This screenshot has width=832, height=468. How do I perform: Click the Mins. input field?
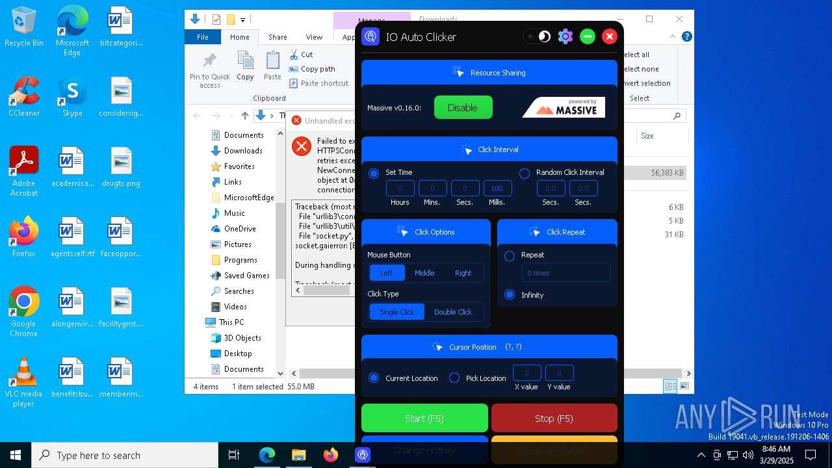pyautogui.click(x=432, y=188)
